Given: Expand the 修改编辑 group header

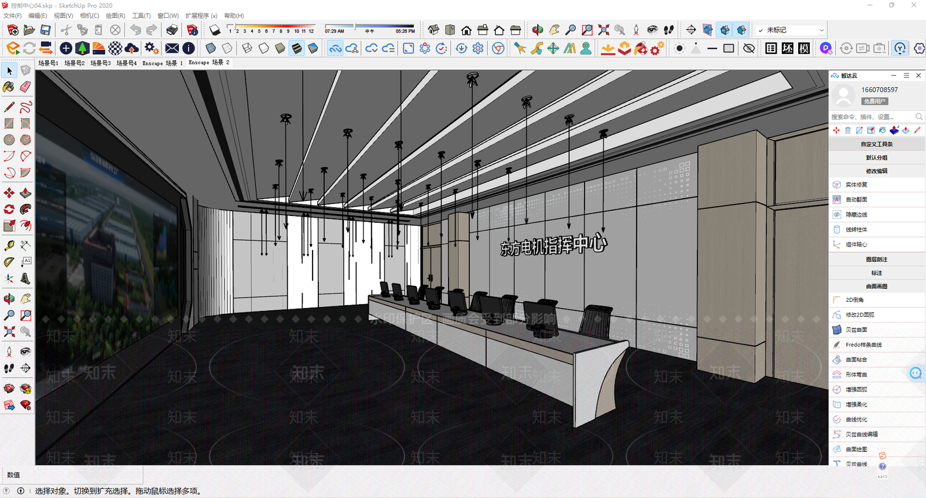Looking at the screenshot, I should (877, 171).
